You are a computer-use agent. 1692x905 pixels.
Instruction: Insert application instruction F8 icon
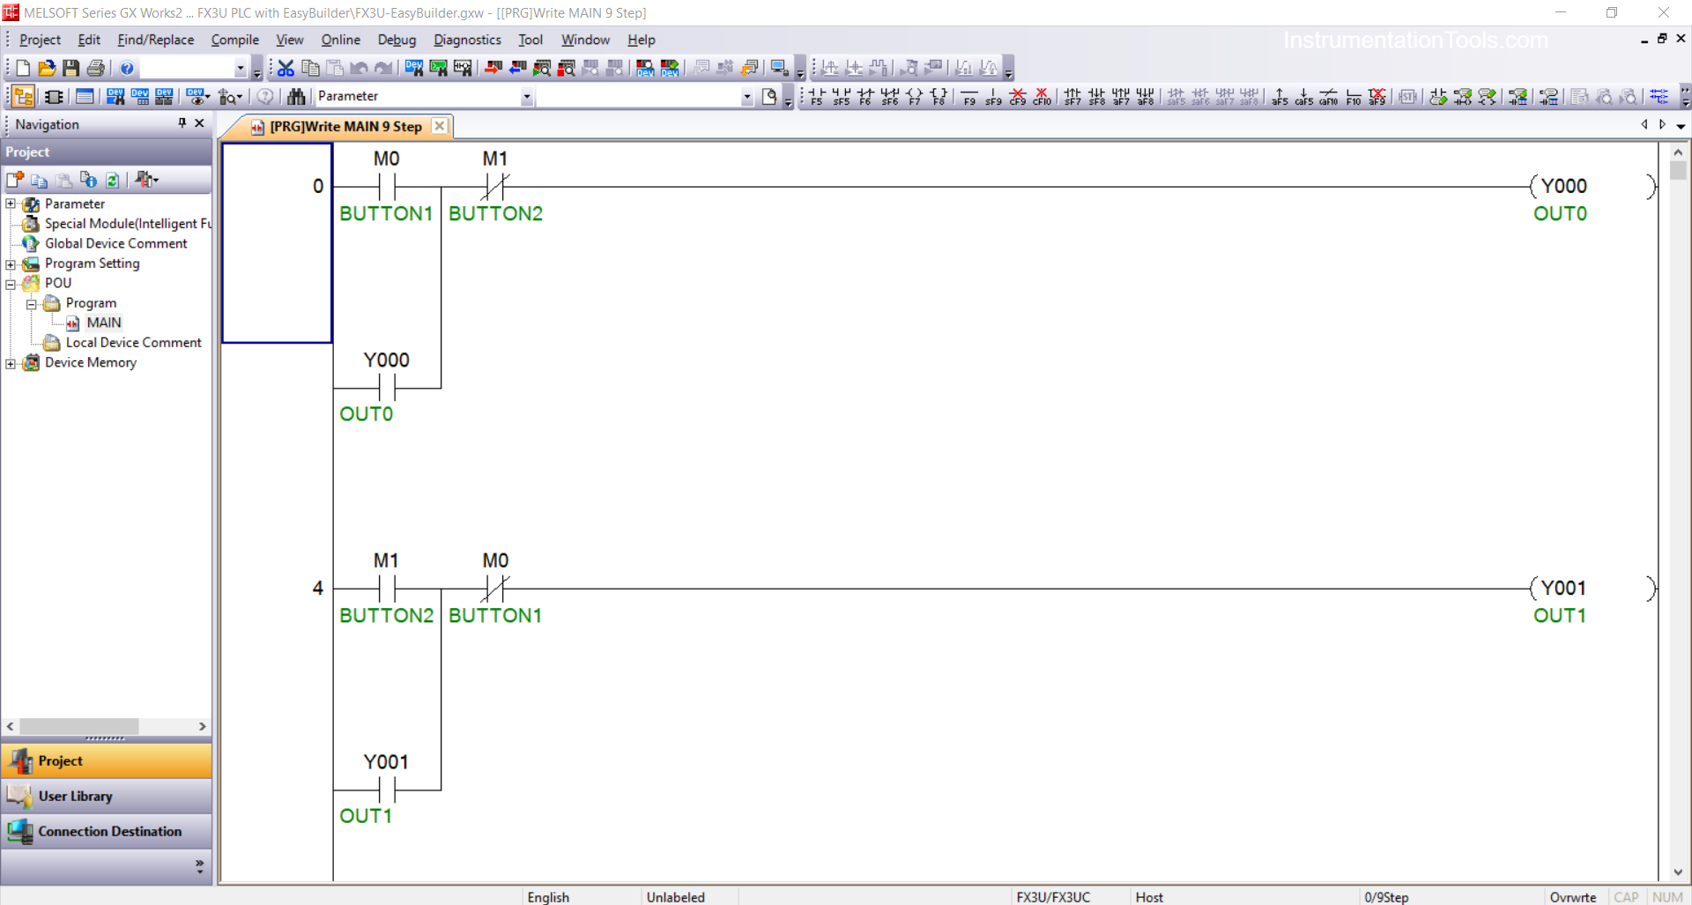939,96
